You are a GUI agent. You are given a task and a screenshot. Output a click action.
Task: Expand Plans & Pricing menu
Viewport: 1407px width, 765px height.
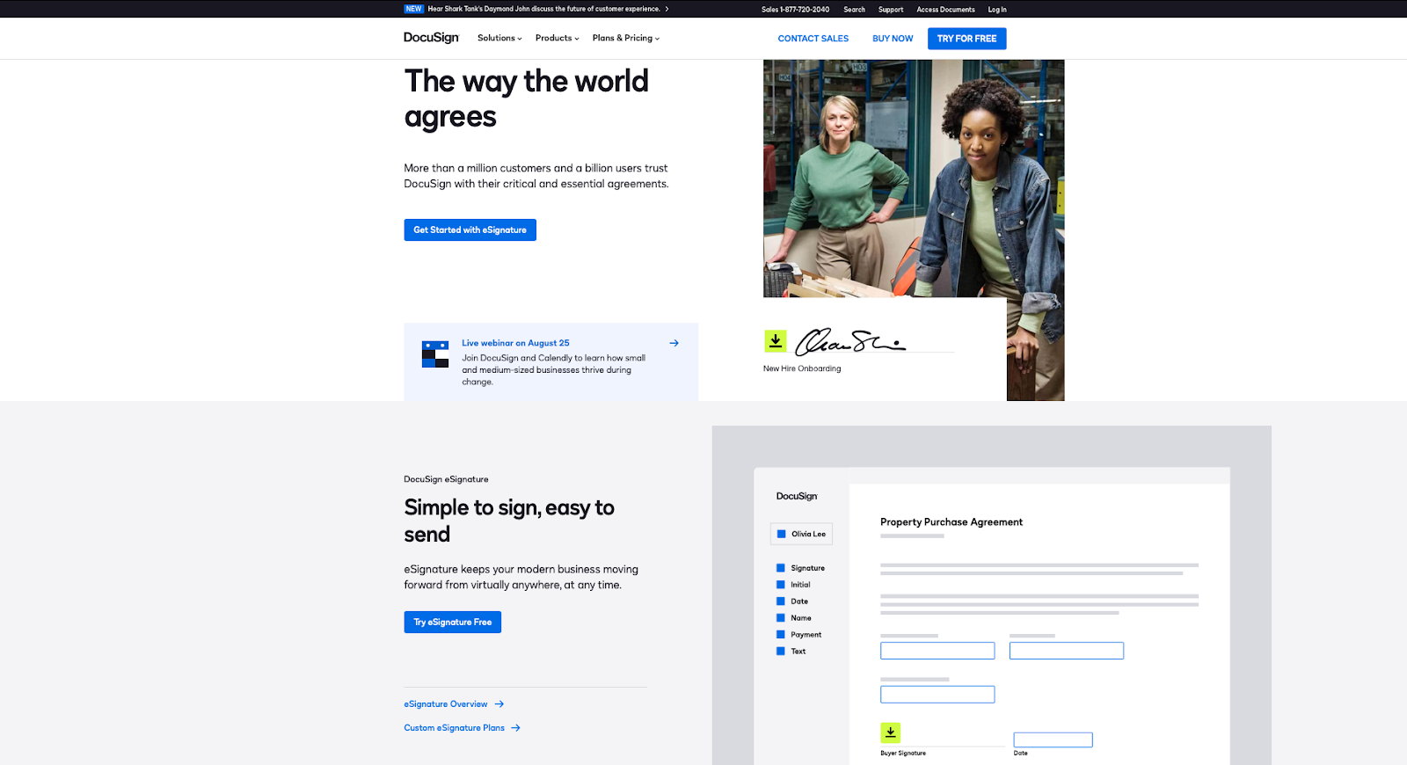(625, 38)
